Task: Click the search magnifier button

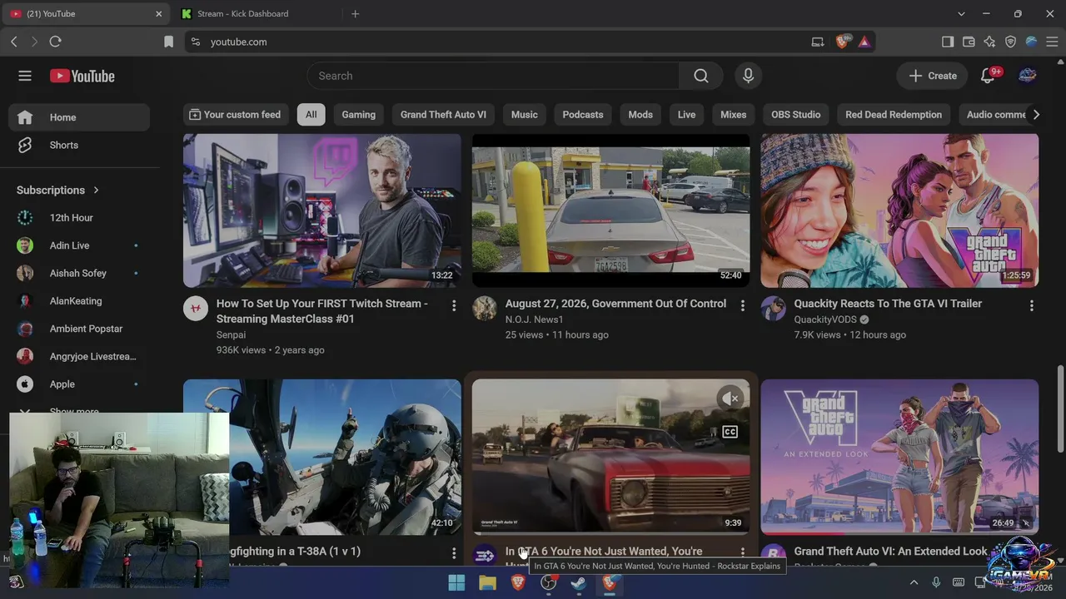Action: tap(701, 76)
